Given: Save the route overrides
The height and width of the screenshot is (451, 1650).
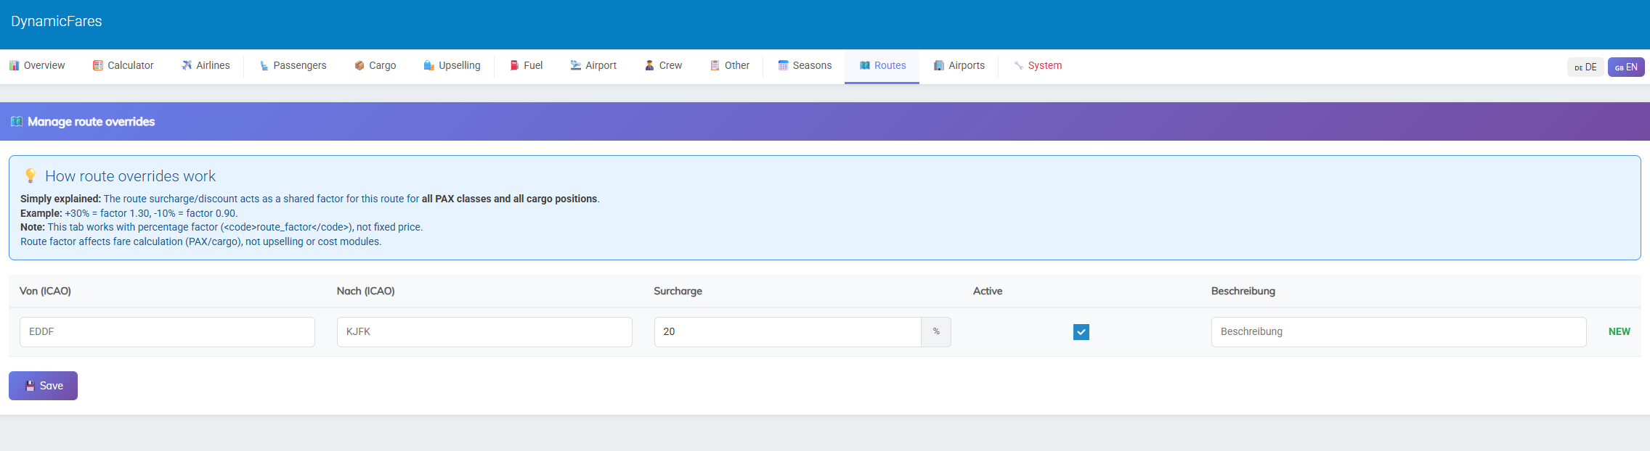Looking at the screenshot, I should [43, 386].
